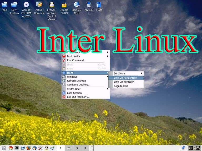Choose Run Command... from context menu
This screenshot has height=151, width=202.
tap(85, 60)
